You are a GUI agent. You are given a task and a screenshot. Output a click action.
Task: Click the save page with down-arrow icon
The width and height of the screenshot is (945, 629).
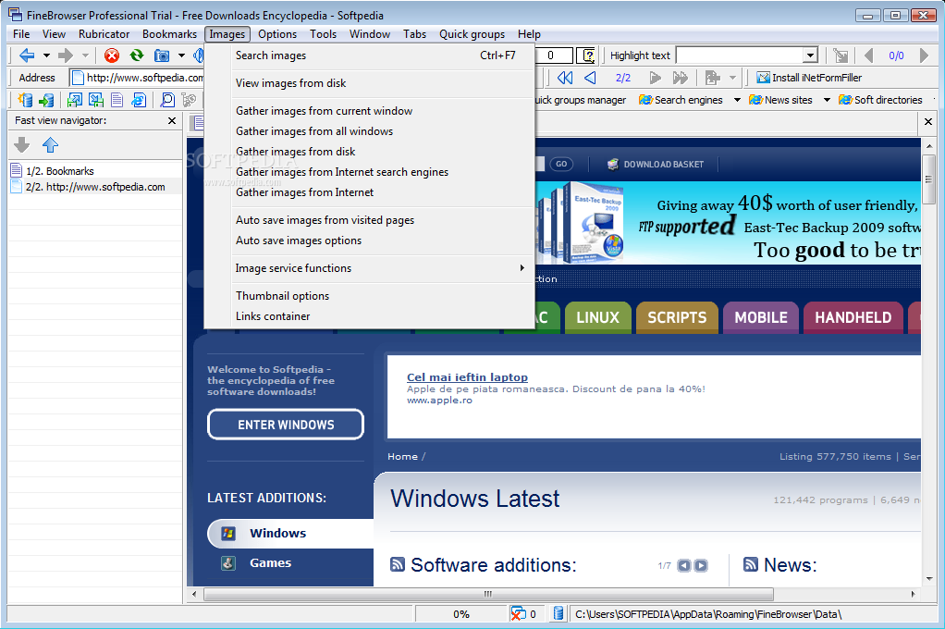pos(96,100)
